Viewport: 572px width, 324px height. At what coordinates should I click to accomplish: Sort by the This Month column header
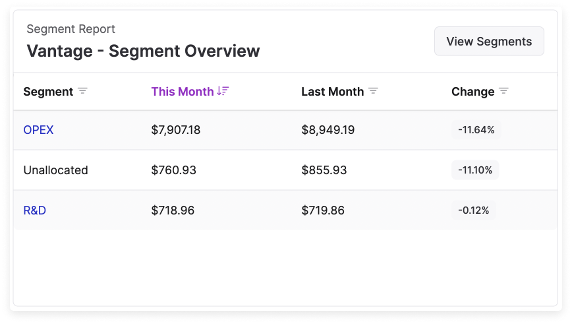point(183,92)
